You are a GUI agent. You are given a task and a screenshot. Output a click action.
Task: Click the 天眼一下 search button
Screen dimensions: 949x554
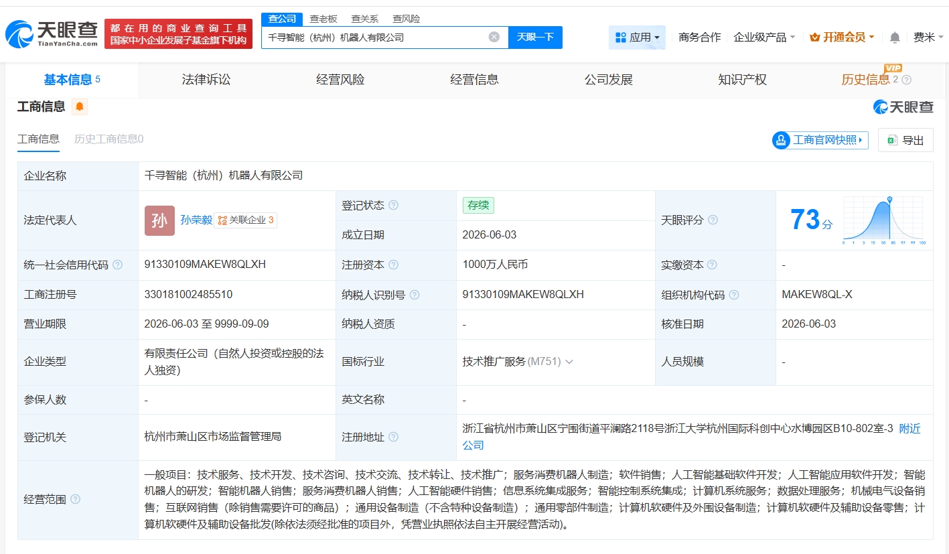tap(535, 37)
